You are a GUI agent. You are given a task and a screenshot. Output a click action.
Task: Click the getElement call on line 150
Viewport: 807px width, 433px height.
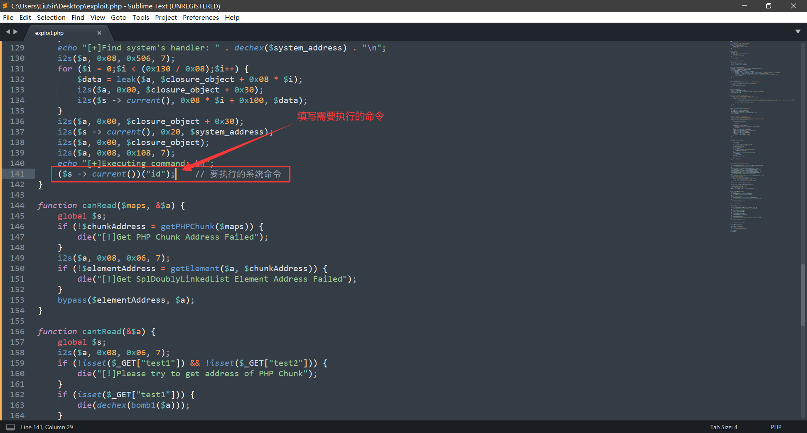195,269
